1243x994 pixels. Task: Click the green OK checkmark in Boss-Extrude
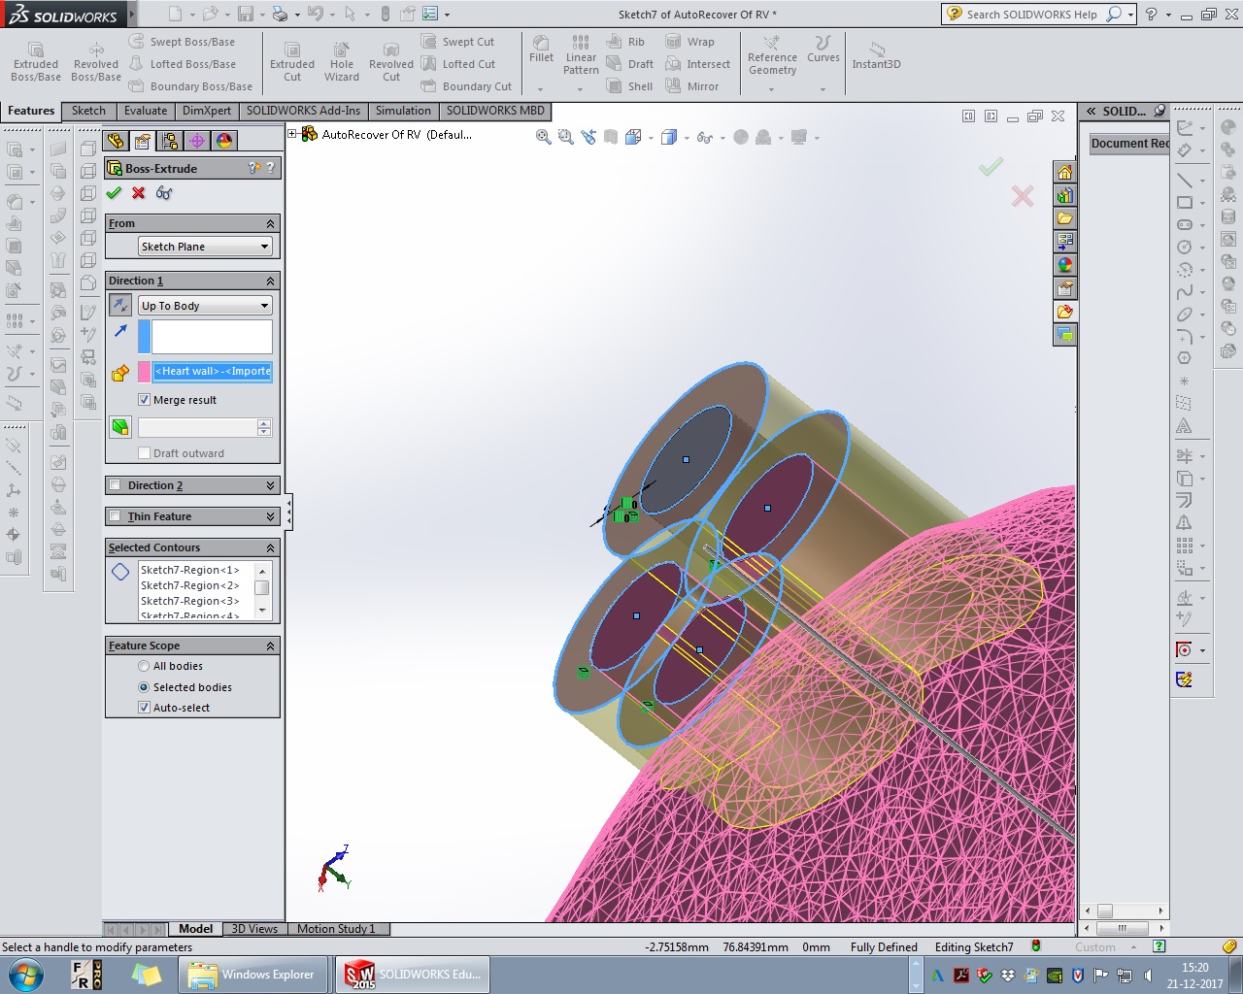click(x=114, y=193)
